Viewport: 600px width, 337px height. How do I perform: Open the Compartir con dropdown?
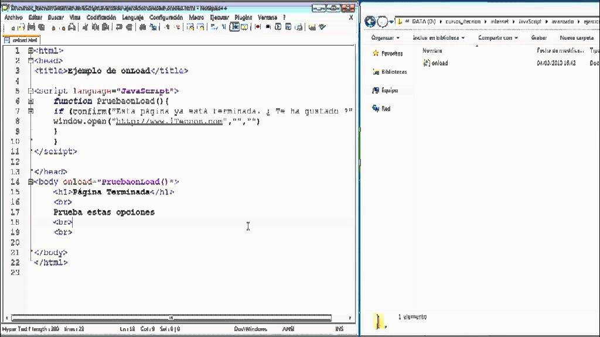coord(498,37)
